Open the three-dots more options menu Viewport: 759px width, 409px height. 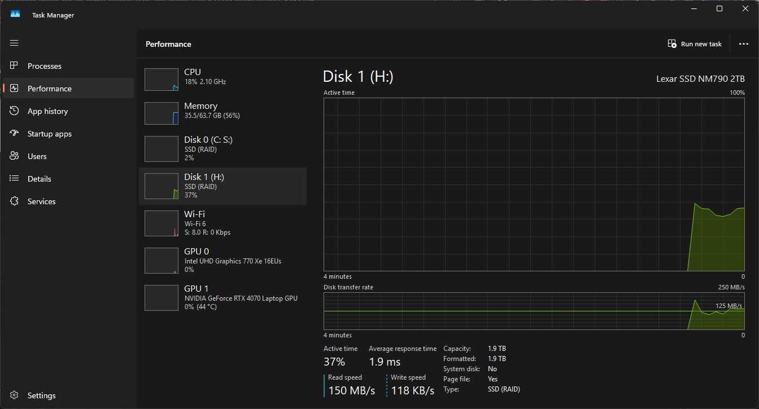click(x=743, y=44)
